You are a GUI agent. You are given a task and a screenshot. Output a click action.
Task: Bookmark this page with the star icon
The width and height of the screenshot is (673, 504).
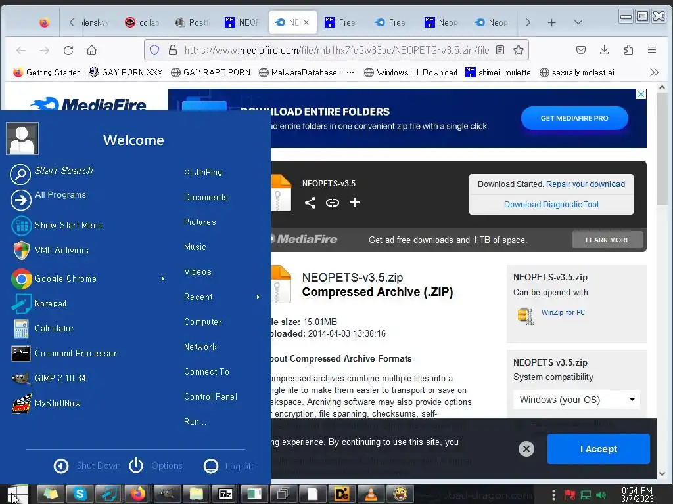(519, 50)
